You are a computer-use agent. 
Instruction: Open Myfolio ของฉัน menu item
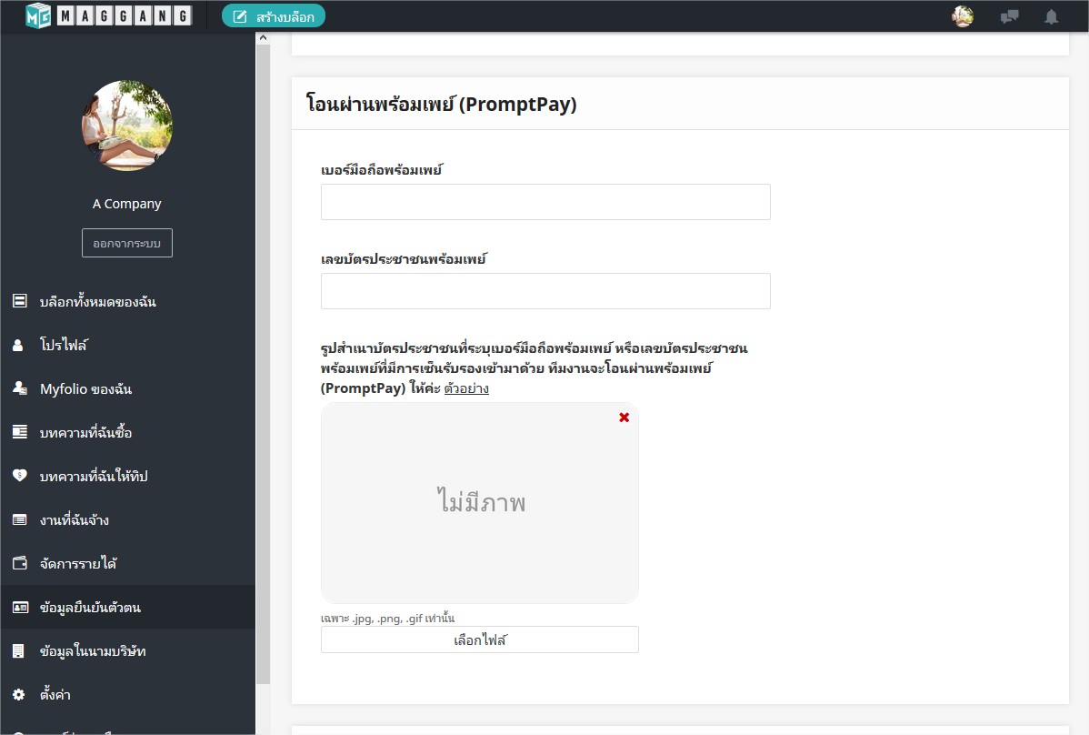[86, 389]
